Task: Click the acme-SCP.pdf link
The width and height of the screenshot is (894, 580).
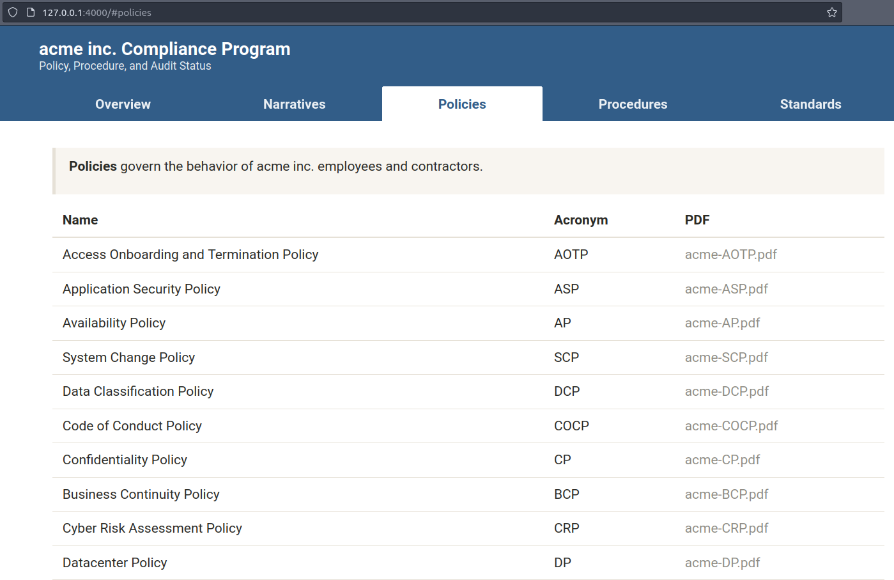Action: [726, 357]
